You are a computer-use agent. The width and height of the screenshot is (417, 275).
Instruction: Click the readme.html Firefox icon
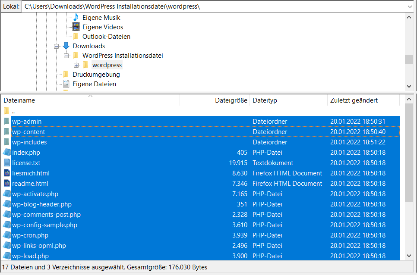coord(6,184)
